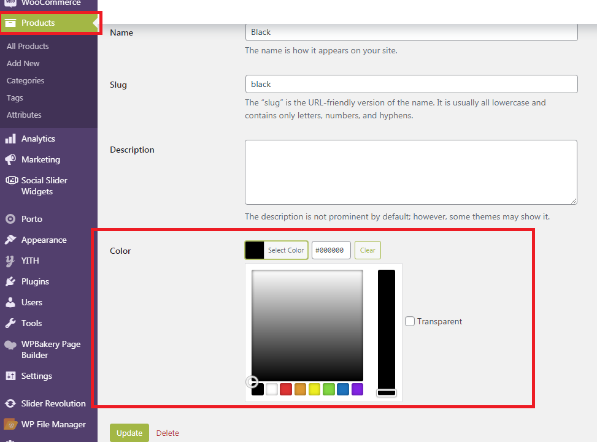The width and height of the screenshot is (597, 442).
Task: Open product Tags submenu
Action: point(15,97)
